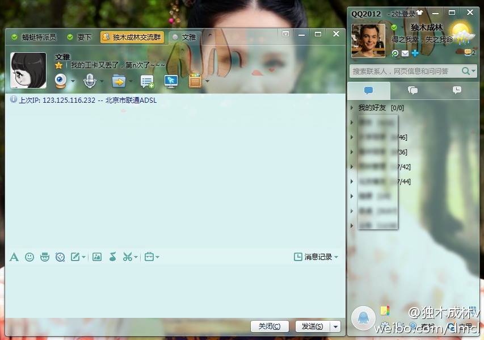Viewport: 484px width, 340px height.
Task: Click the screenshot scissors icon
Action: click(128, 257)
